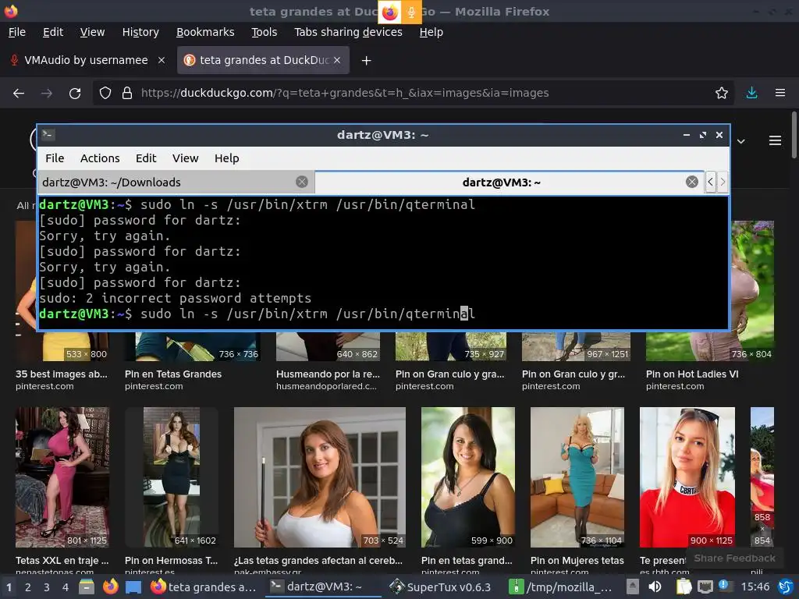Open the terminal Help menu

[227, 158]
